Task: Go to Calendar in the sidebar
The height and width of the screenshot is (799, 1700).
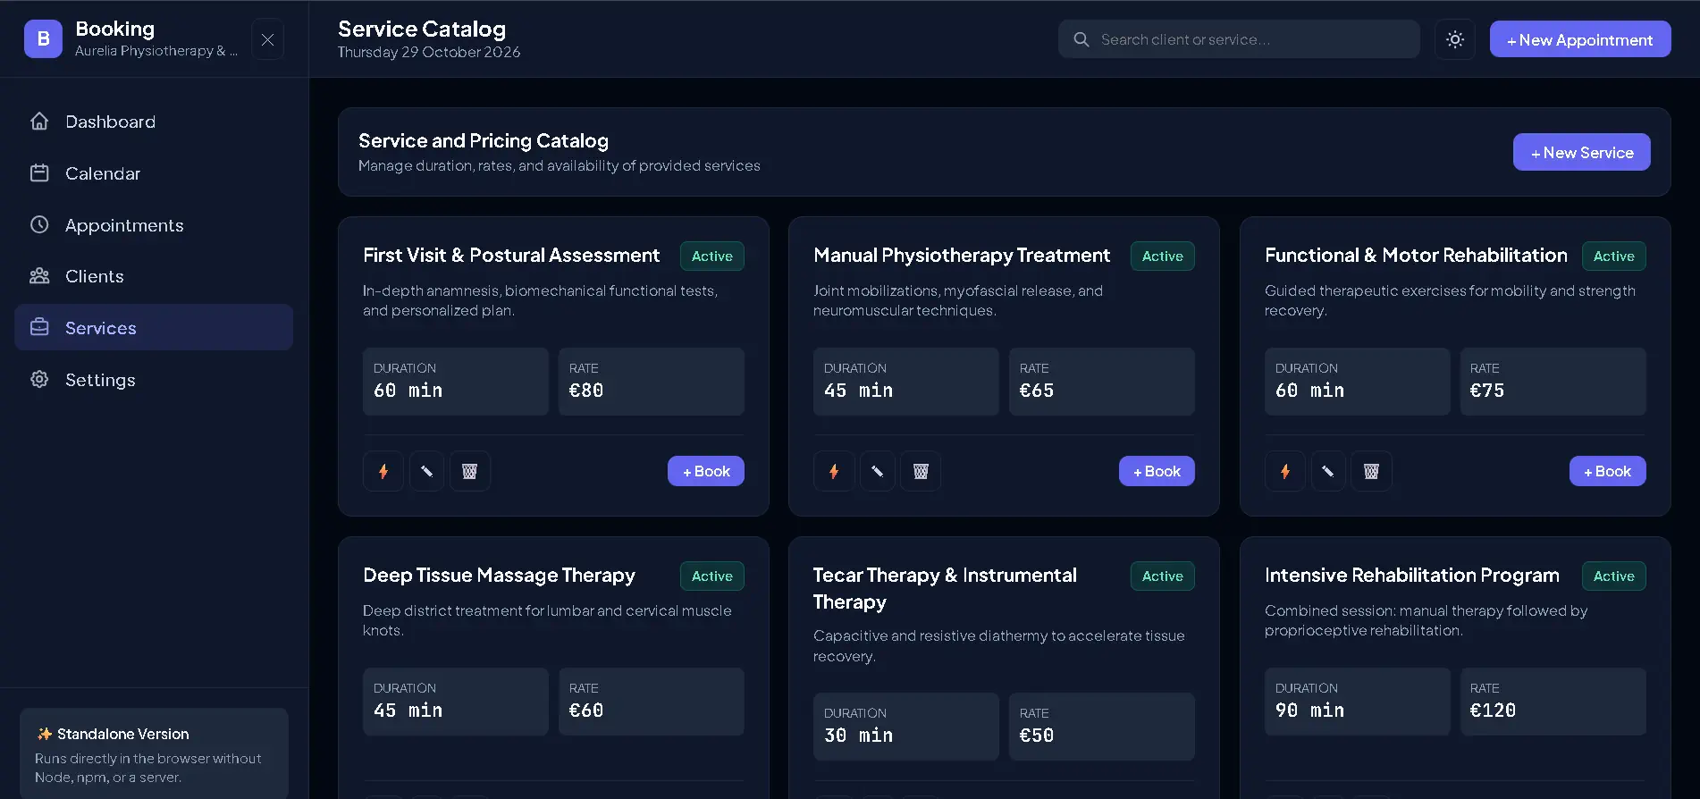Action: click(x=154, y=173)
